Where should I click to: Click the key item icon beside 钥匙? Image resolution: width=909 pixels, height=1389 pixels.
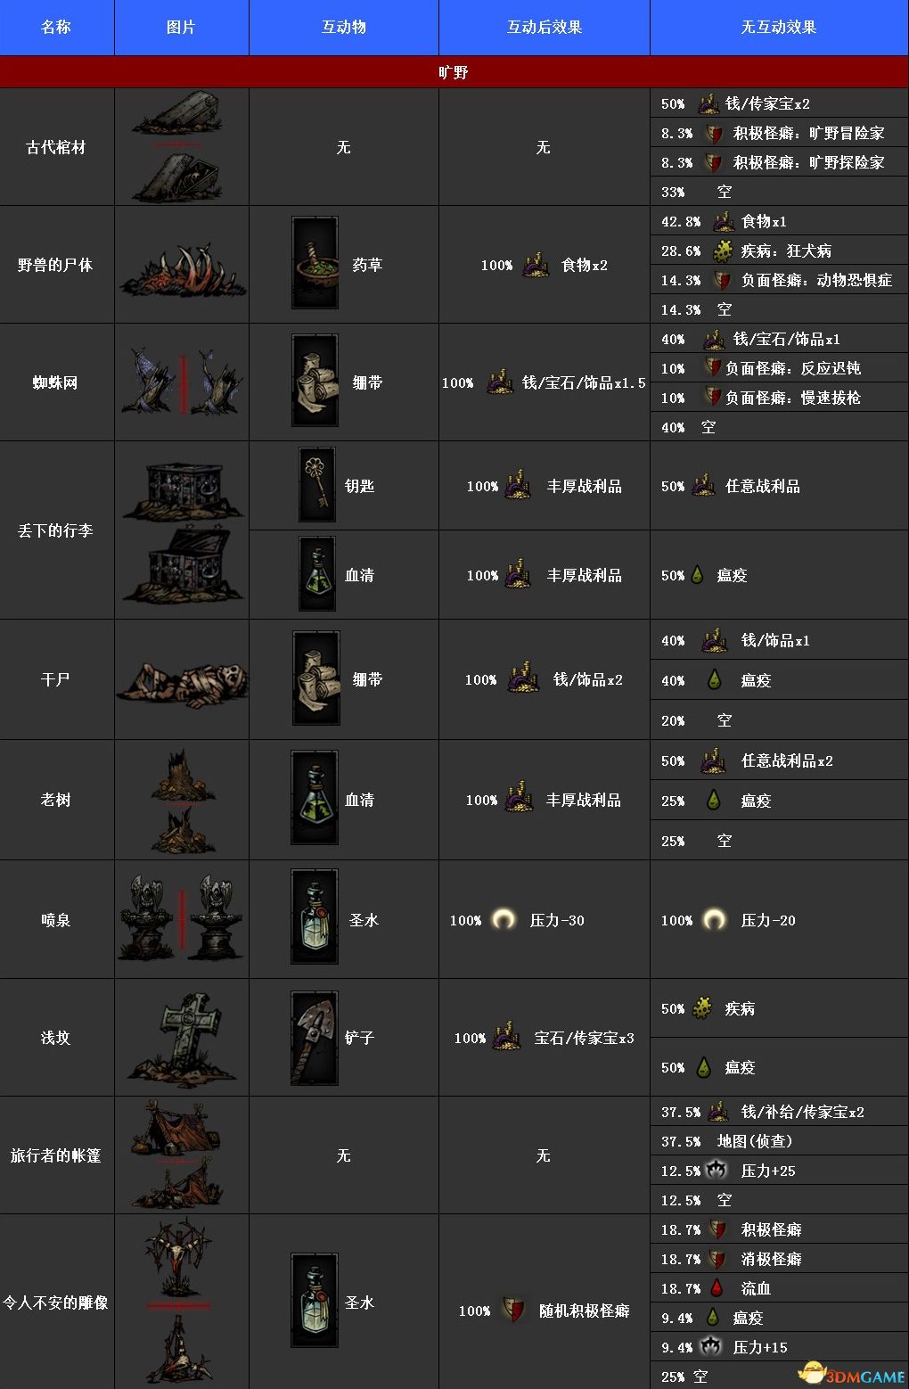(317, 485)
